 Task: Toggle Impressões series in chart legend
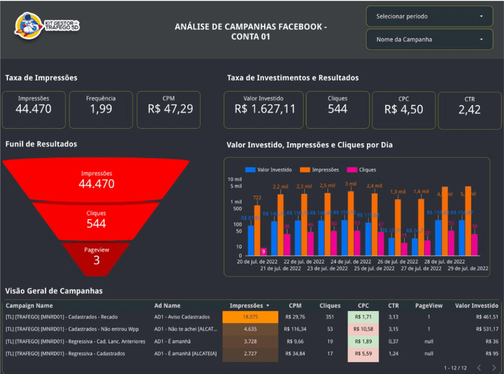coord(319,170)
